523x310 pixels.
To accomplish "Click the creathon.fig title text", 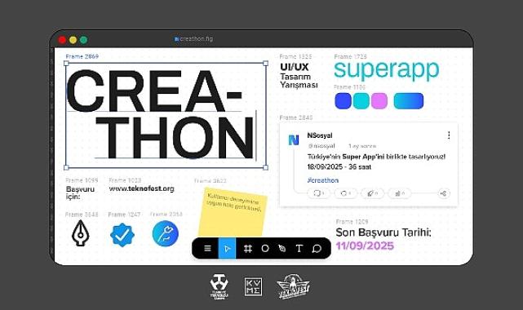I will click(196, 39).
